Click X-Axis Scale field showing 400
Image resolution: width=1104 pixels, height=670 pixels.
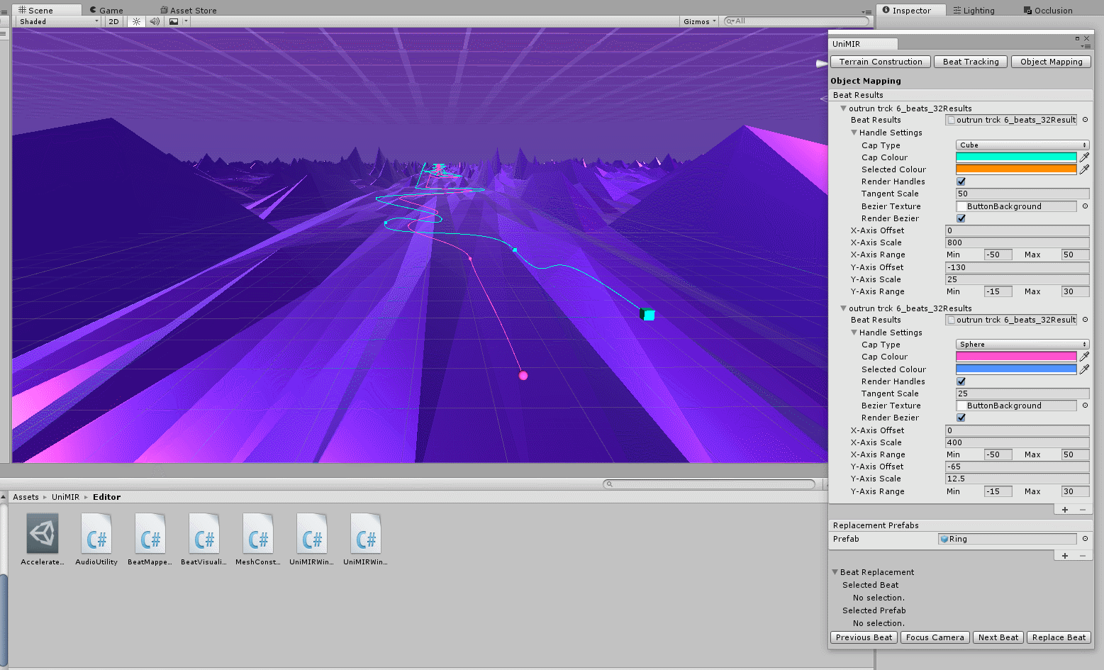pyautogui.click(x=1017, y=442)
